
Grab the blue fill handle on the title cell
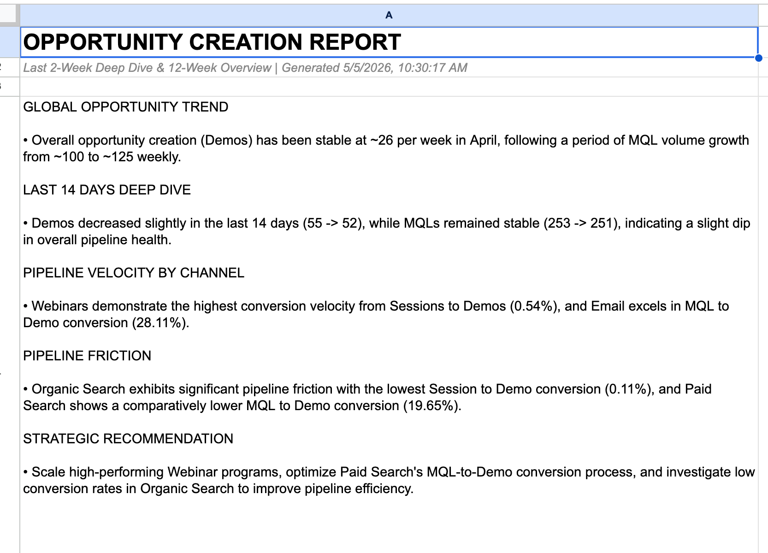coord(758,58)
